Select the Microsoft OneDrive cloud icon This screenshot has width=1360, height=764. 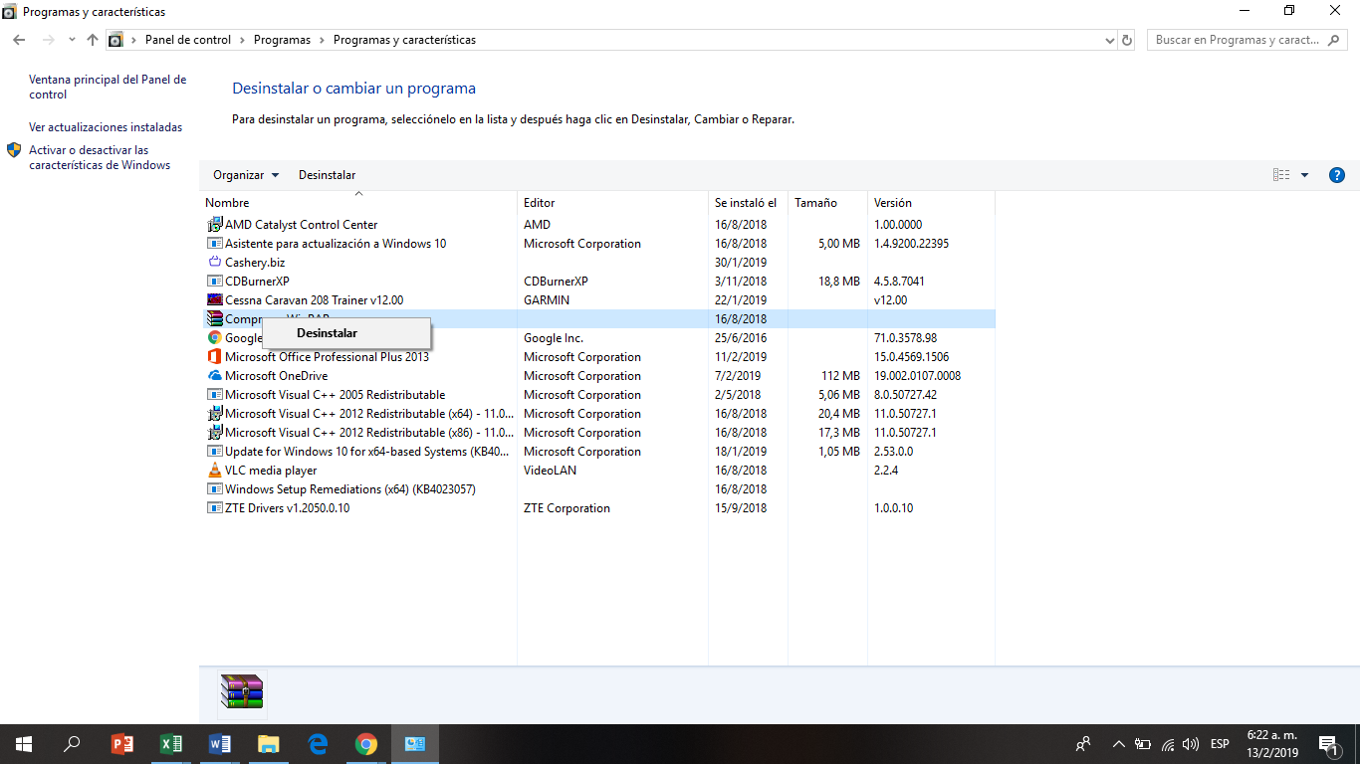point(214,376)
